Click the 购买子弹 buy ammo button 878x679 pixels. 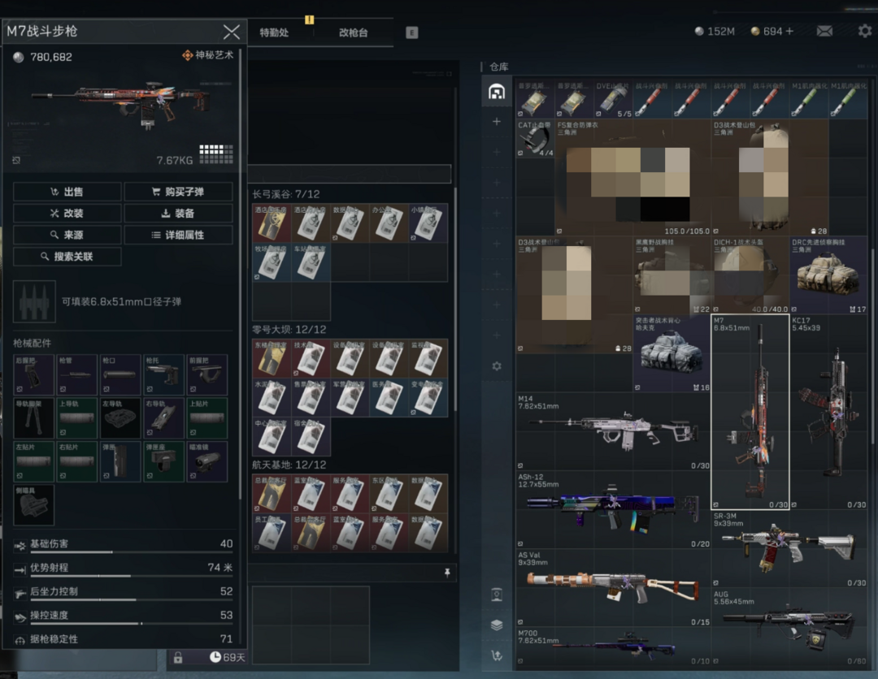(178, 192)
